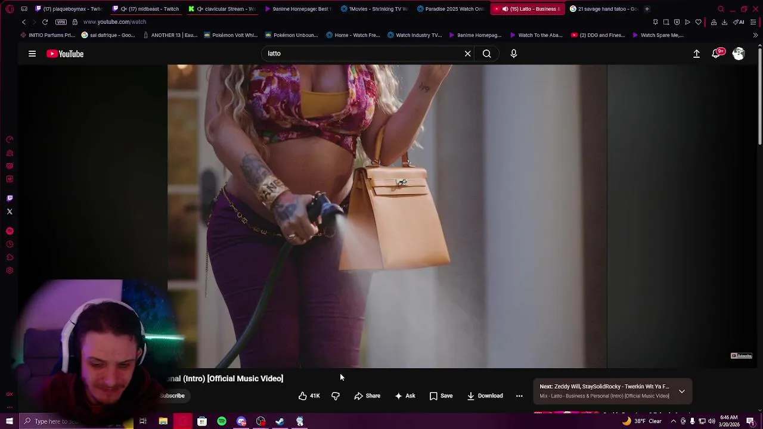Click the YouTube search magnifier button

(x=487, y=54)
